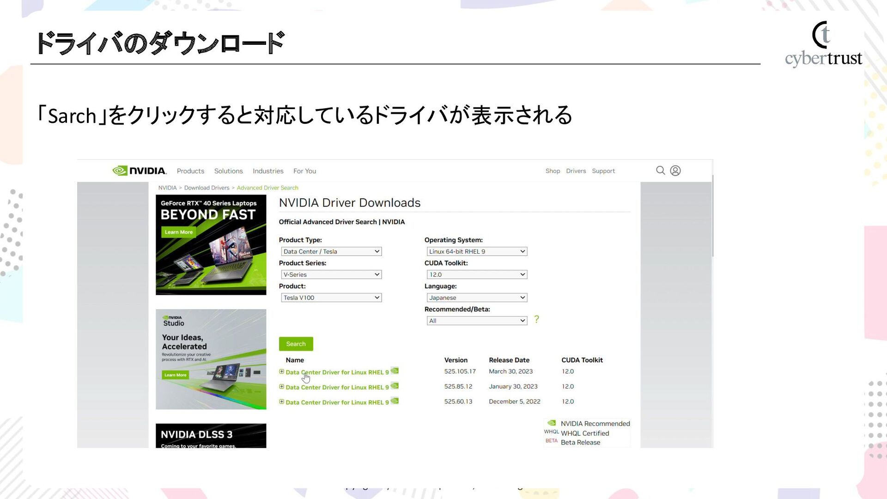887x499 pixels.
Task: Click the Recommended/Beta help question mark
Action: click(536, 319)
